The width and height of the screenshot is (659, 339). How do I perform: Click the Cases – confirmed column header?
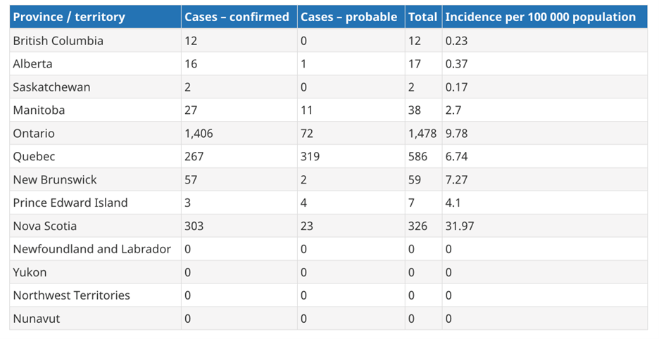tap(237, 17)
